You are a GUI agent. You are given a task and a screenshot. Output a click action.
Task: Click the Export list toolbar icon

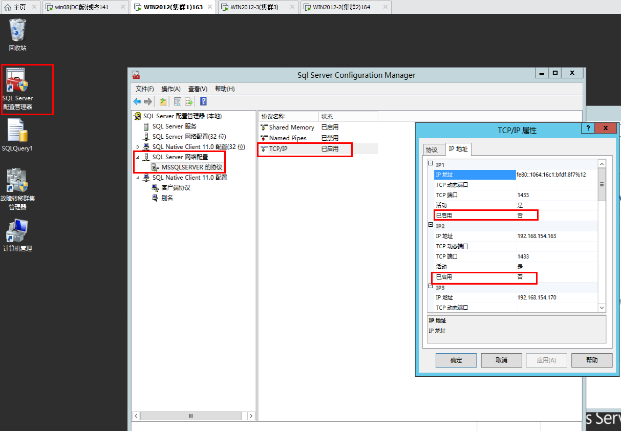pyautogui.click(x=188, y=101)
